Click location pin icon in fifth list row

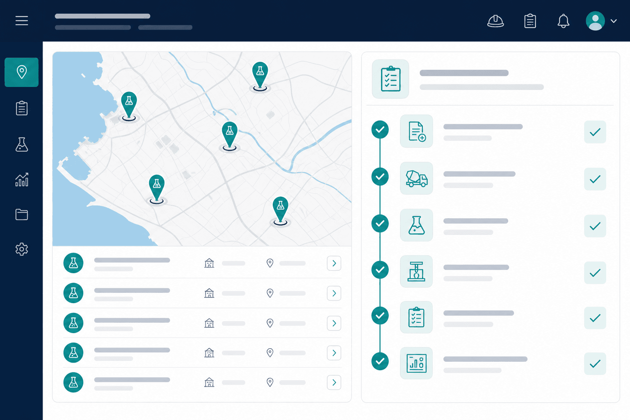[x=270, y=382]
